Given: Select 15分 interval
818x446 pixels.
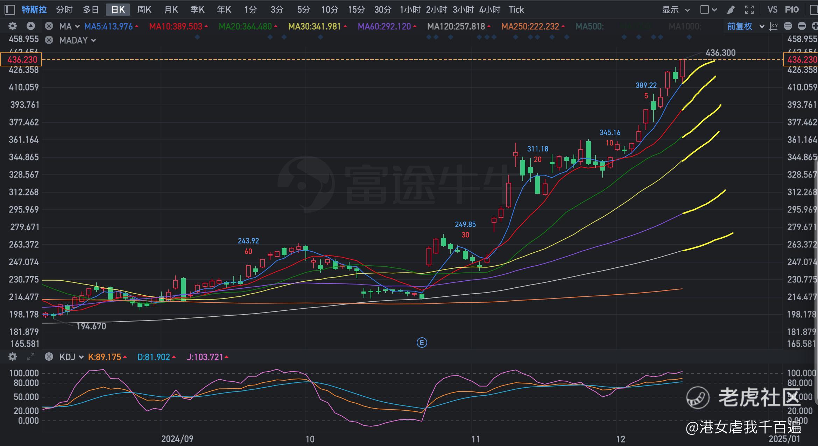Looking at the screenshot, I should coord(356,10).
